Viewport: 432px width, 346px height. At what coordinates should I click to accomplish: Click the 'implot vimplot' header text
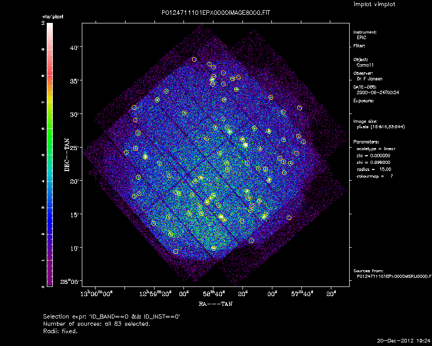pos(374,4)
